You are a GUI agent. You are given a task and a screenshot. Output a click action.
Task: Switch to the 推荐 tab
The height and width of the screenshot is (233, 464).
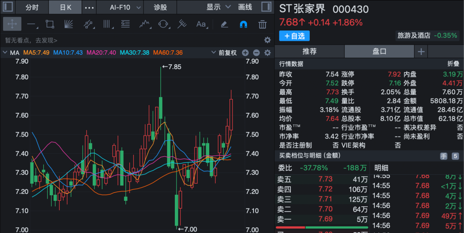point(309,51)
